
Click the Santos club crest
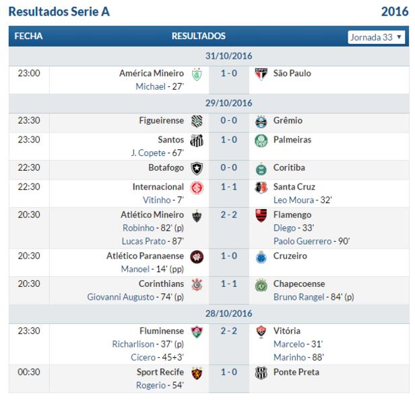tap(197, 140)
